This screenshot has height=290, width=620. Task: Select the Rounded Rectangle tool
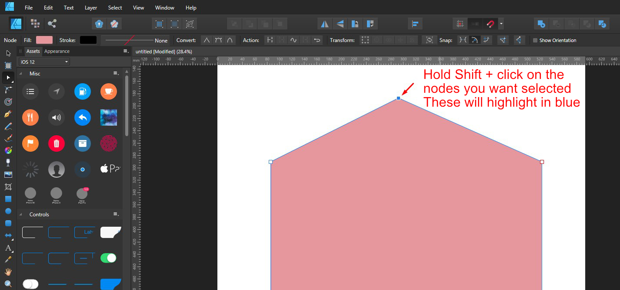(8, 223)
